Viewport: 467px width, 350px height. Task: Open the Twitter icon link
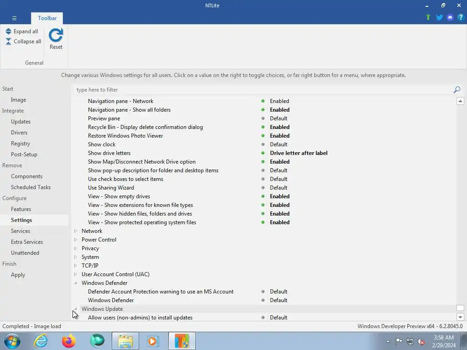[x=439, y=17]
